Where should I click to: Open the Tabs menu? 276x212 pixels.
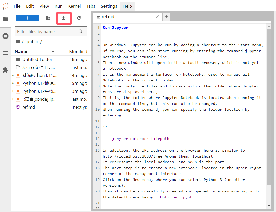pyautogui.click(x=91, y=6)
